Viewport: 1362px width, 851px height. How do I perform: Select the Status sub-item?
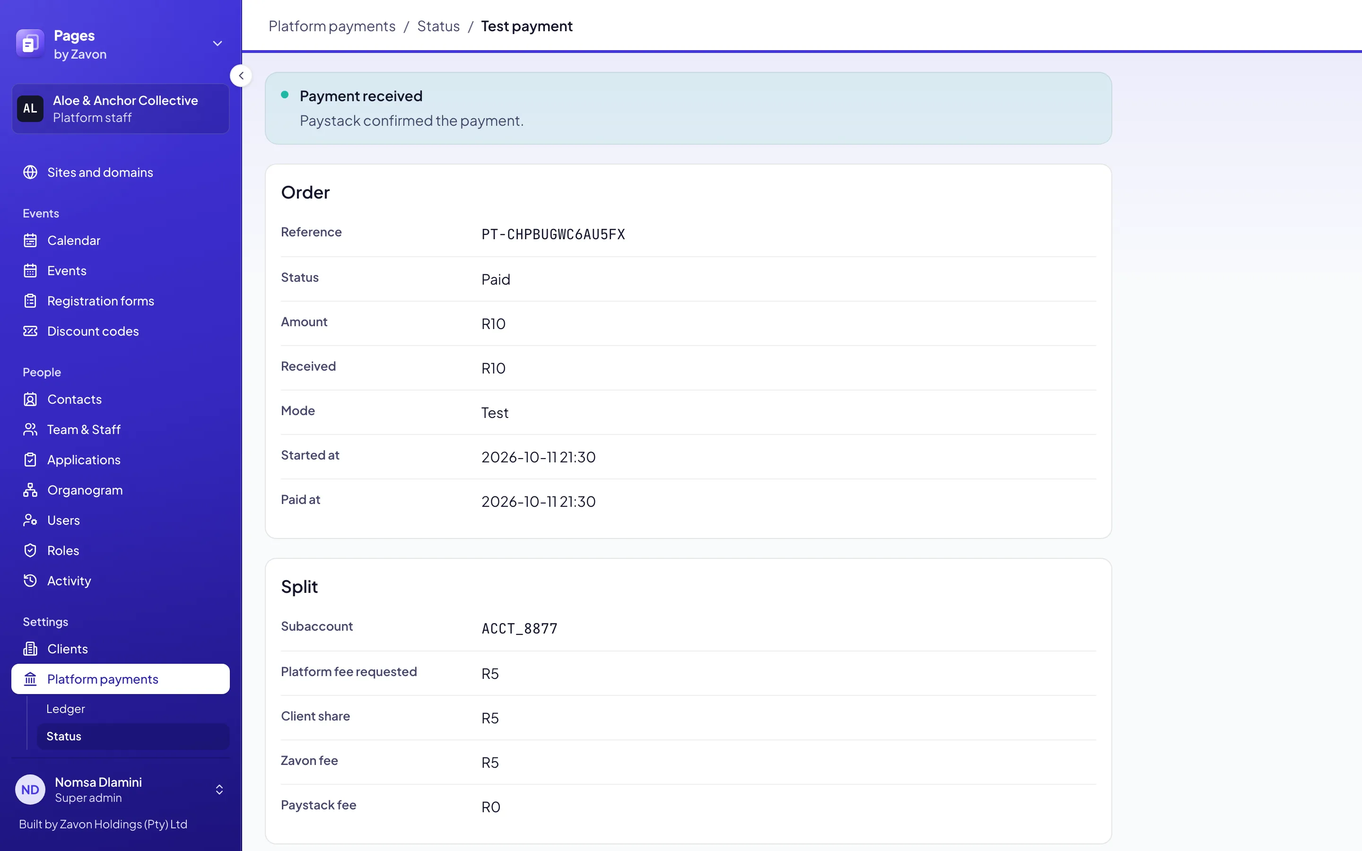pos(133,736)
